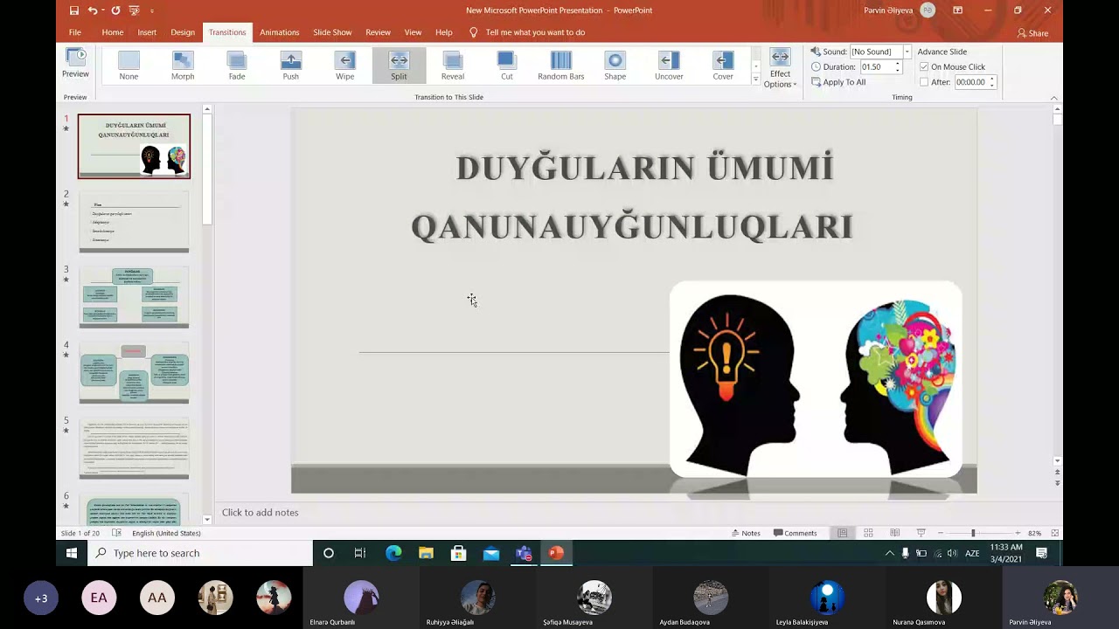Redo the last action
This screenshot has width=1119, height=629.
click(115, 10)
